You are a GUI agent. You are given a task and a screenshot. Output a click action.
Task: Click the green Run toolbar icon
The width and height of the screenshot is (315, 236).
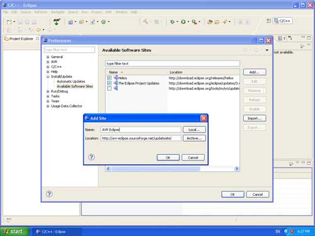point(183,22)
